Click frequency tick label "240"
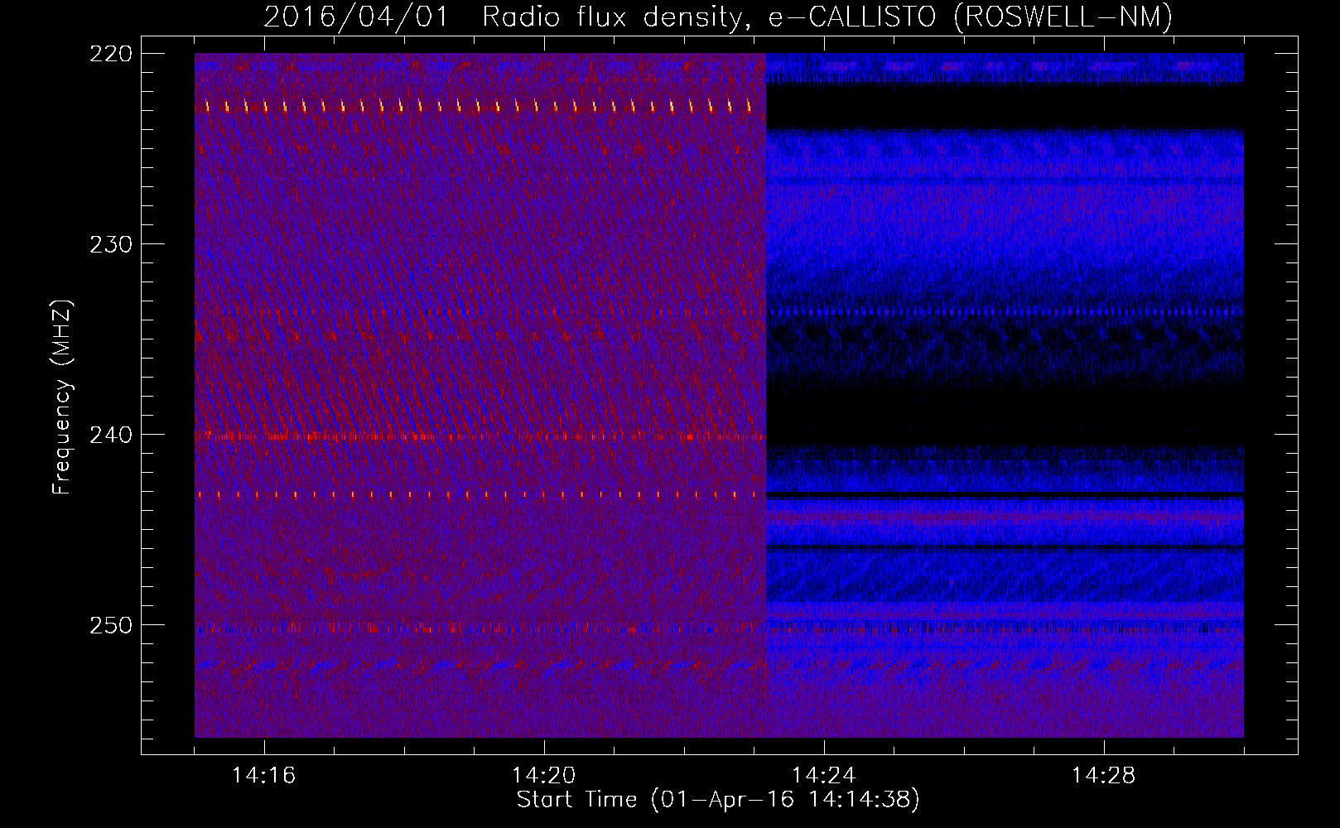 110,435
